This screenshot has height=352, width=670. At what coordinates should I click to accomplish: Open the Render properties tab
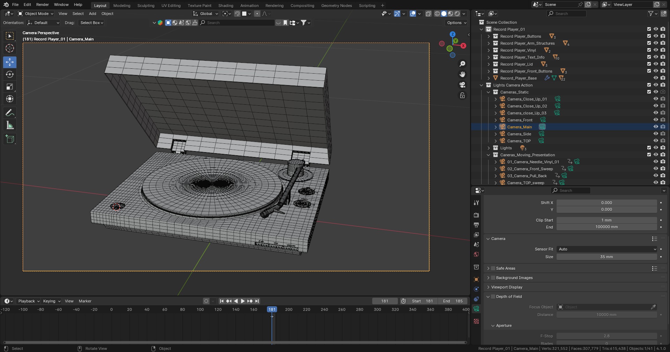coord(476,215)
